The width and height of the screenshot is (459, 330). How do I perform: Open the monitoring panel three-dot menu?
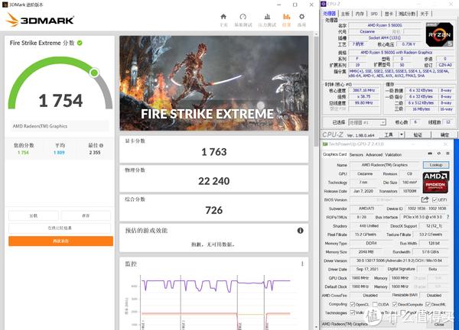tap(302, 264)
